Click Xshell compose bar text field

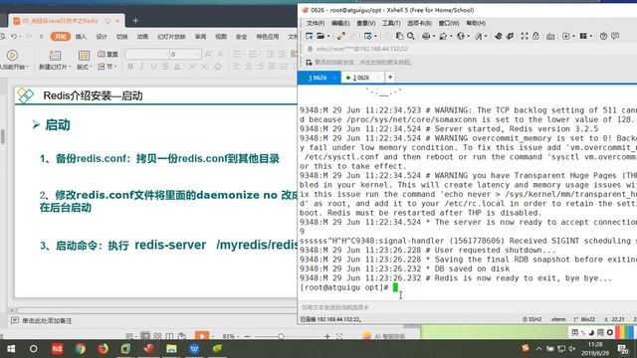(x=467, y=307)
